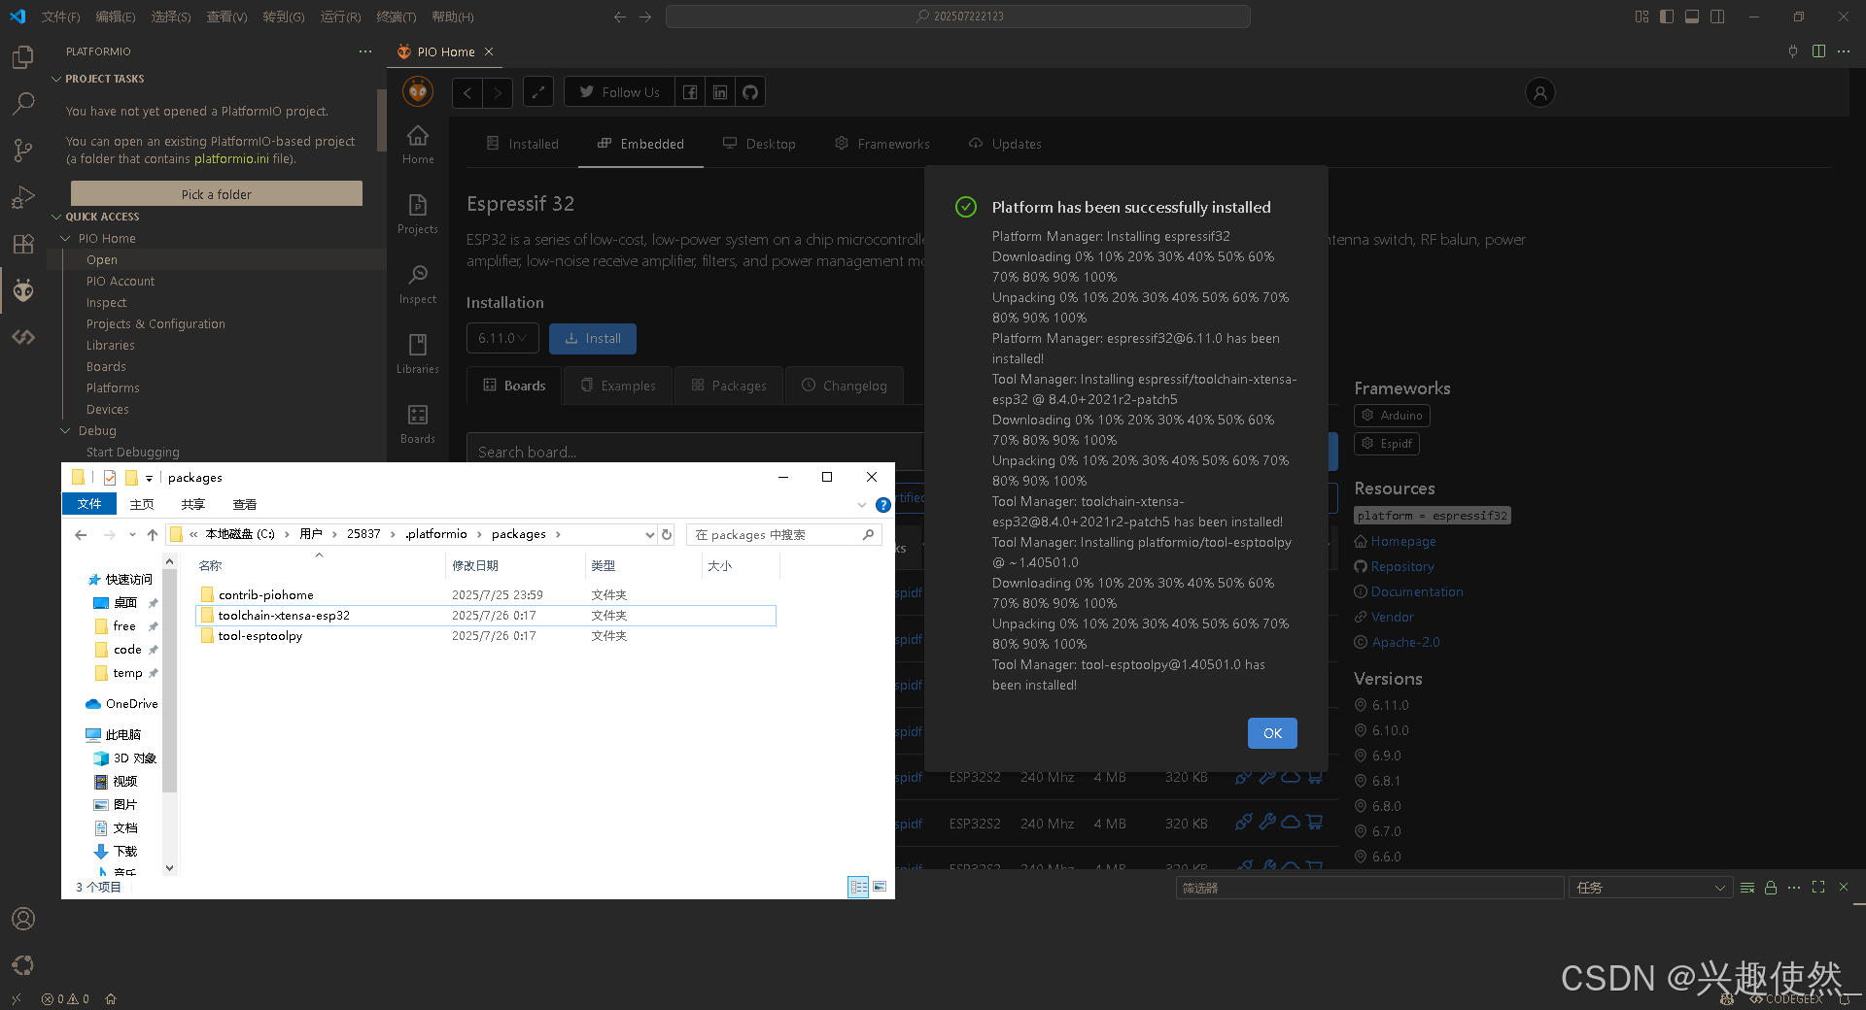
Task: Click the Install platform button
Action: coord(593,338)
